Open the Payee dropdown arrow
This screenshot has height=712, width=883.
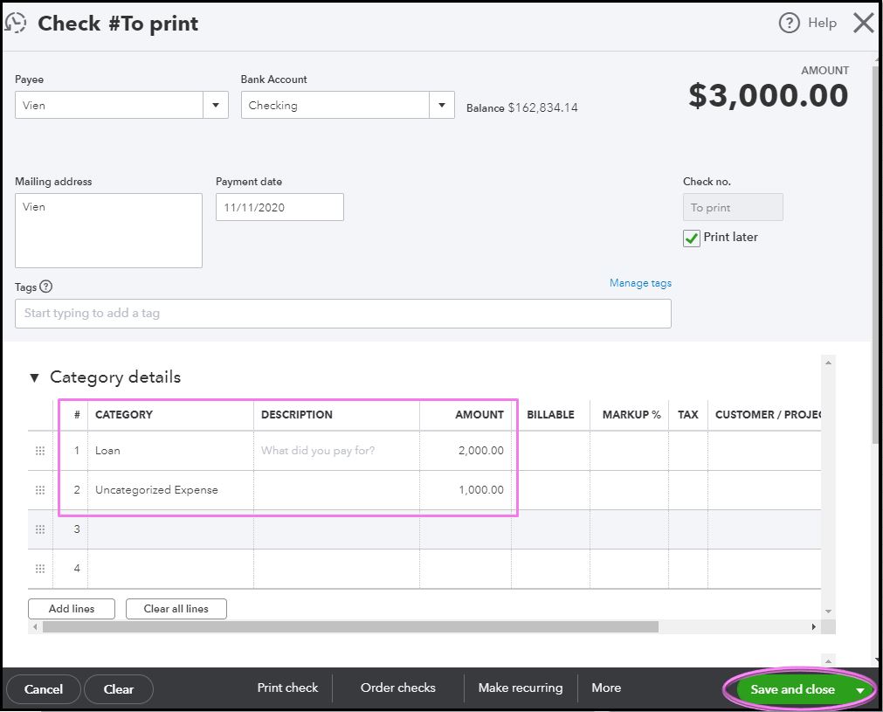pos(216,106)
